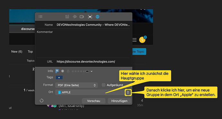Open the Top tab in forum
Image resolution: width=222 pixels, height=119 pixels.
click(x=30, y=52)
